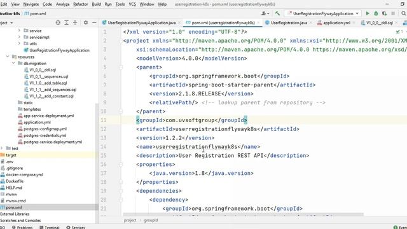
Task: Open the Project panel gear options
Action: point(86,23)
